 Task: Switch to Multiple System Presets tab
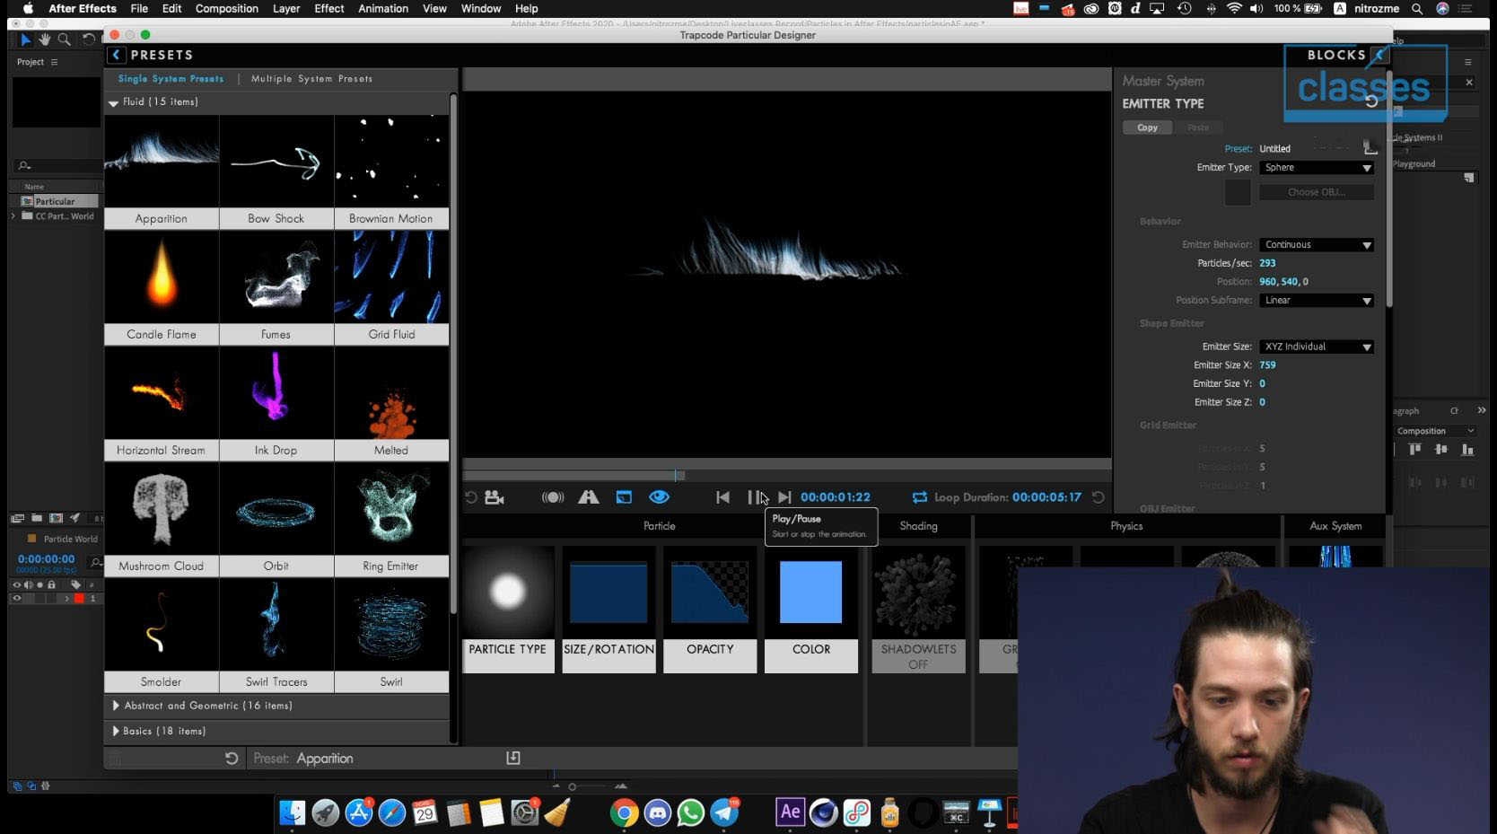[x=311, y=79]
